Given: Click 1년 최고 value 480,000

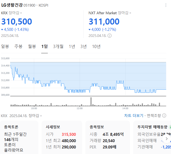Looking at the screenshot, I should tap(69, 141).
